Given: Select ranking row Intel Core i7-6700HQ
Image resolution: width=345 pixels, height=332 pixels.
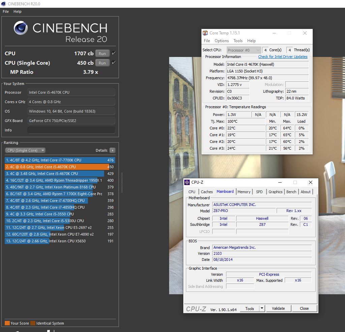Looking at the screenshot, I should pyautogui.click(x=60, y=201).
